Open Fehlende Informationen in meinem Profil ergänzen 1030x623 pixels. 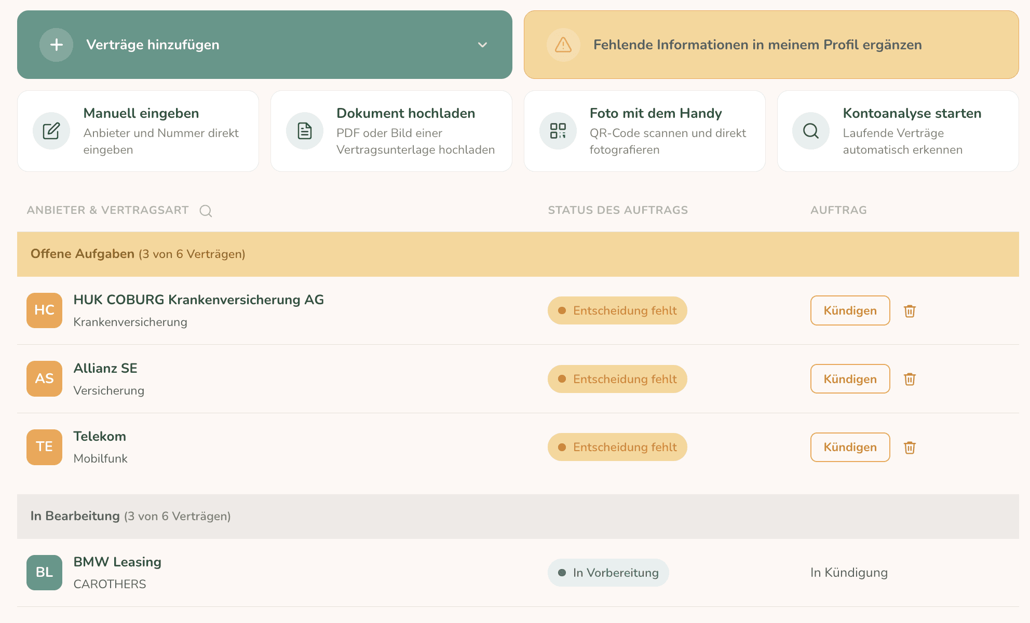tap(771, 45)
